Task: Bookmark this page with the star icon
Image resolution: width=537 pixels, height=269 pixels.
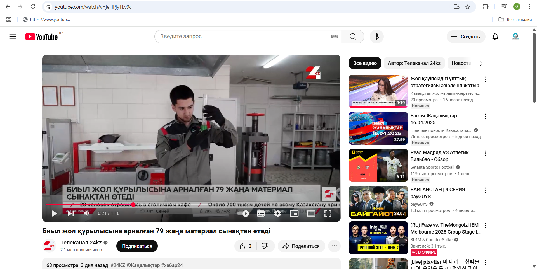Action: tap(468, 7)
